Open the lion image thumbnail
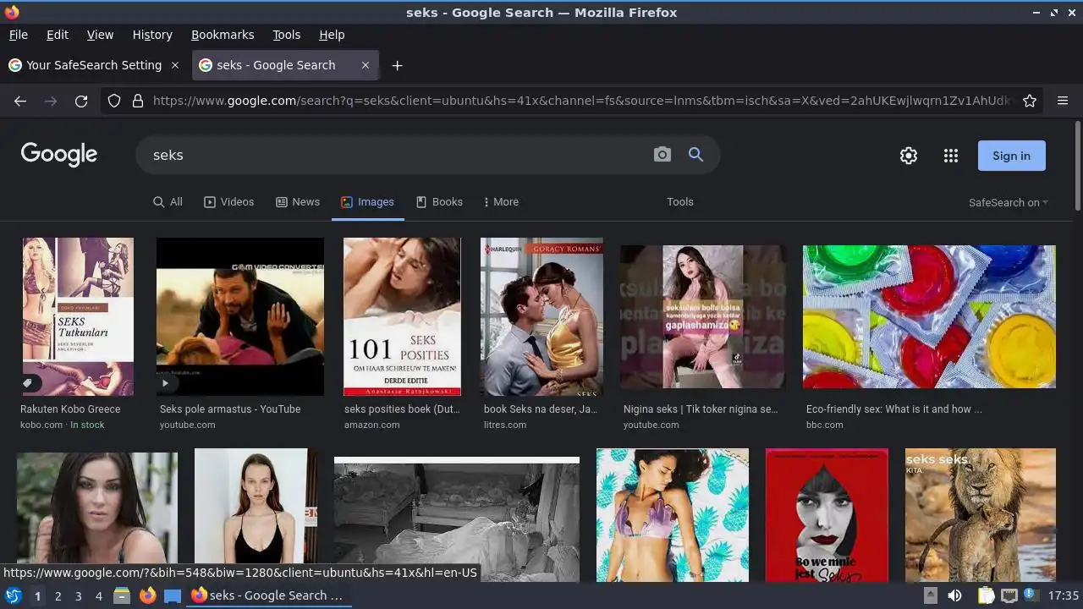The width and height of the screenshot is (1083, 609). point(981,515)
